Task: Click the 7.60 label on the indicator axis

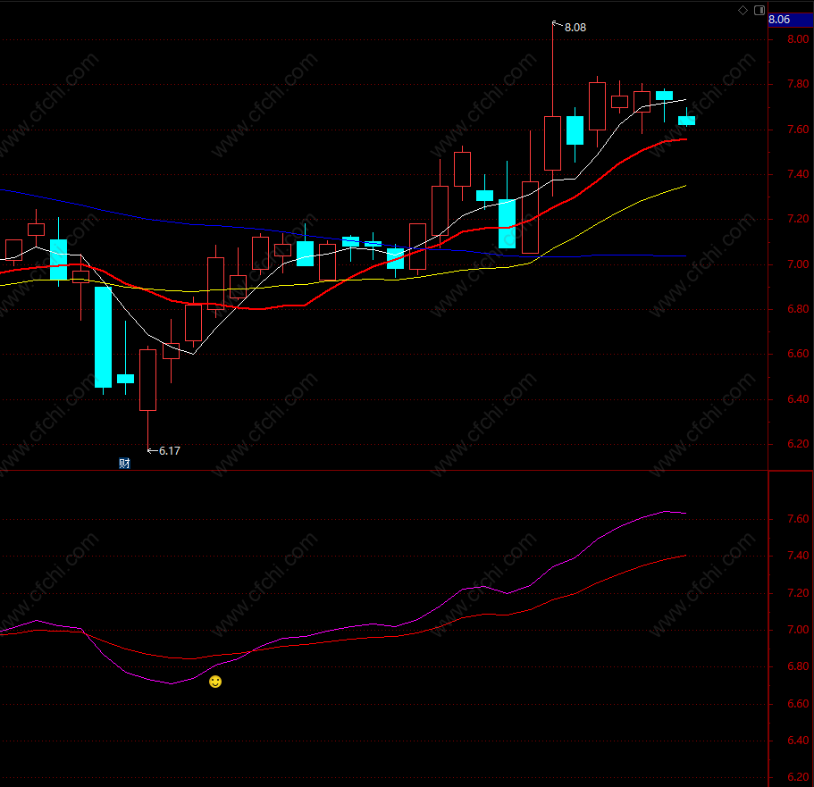Action: (798, 519)
